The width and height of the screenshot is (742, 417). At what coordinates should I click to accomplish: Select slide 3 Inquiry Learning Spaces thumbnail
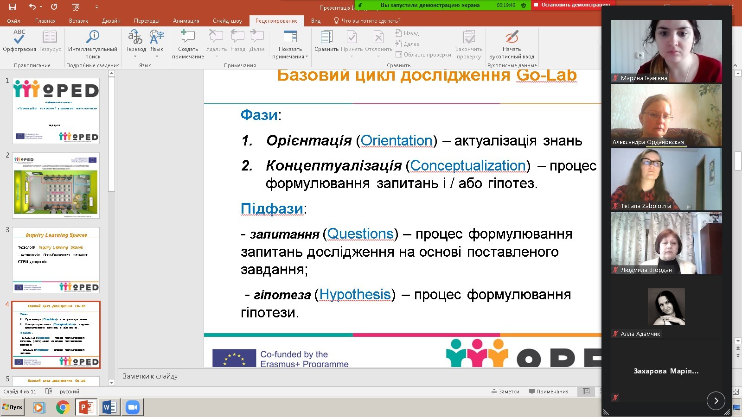56,260
